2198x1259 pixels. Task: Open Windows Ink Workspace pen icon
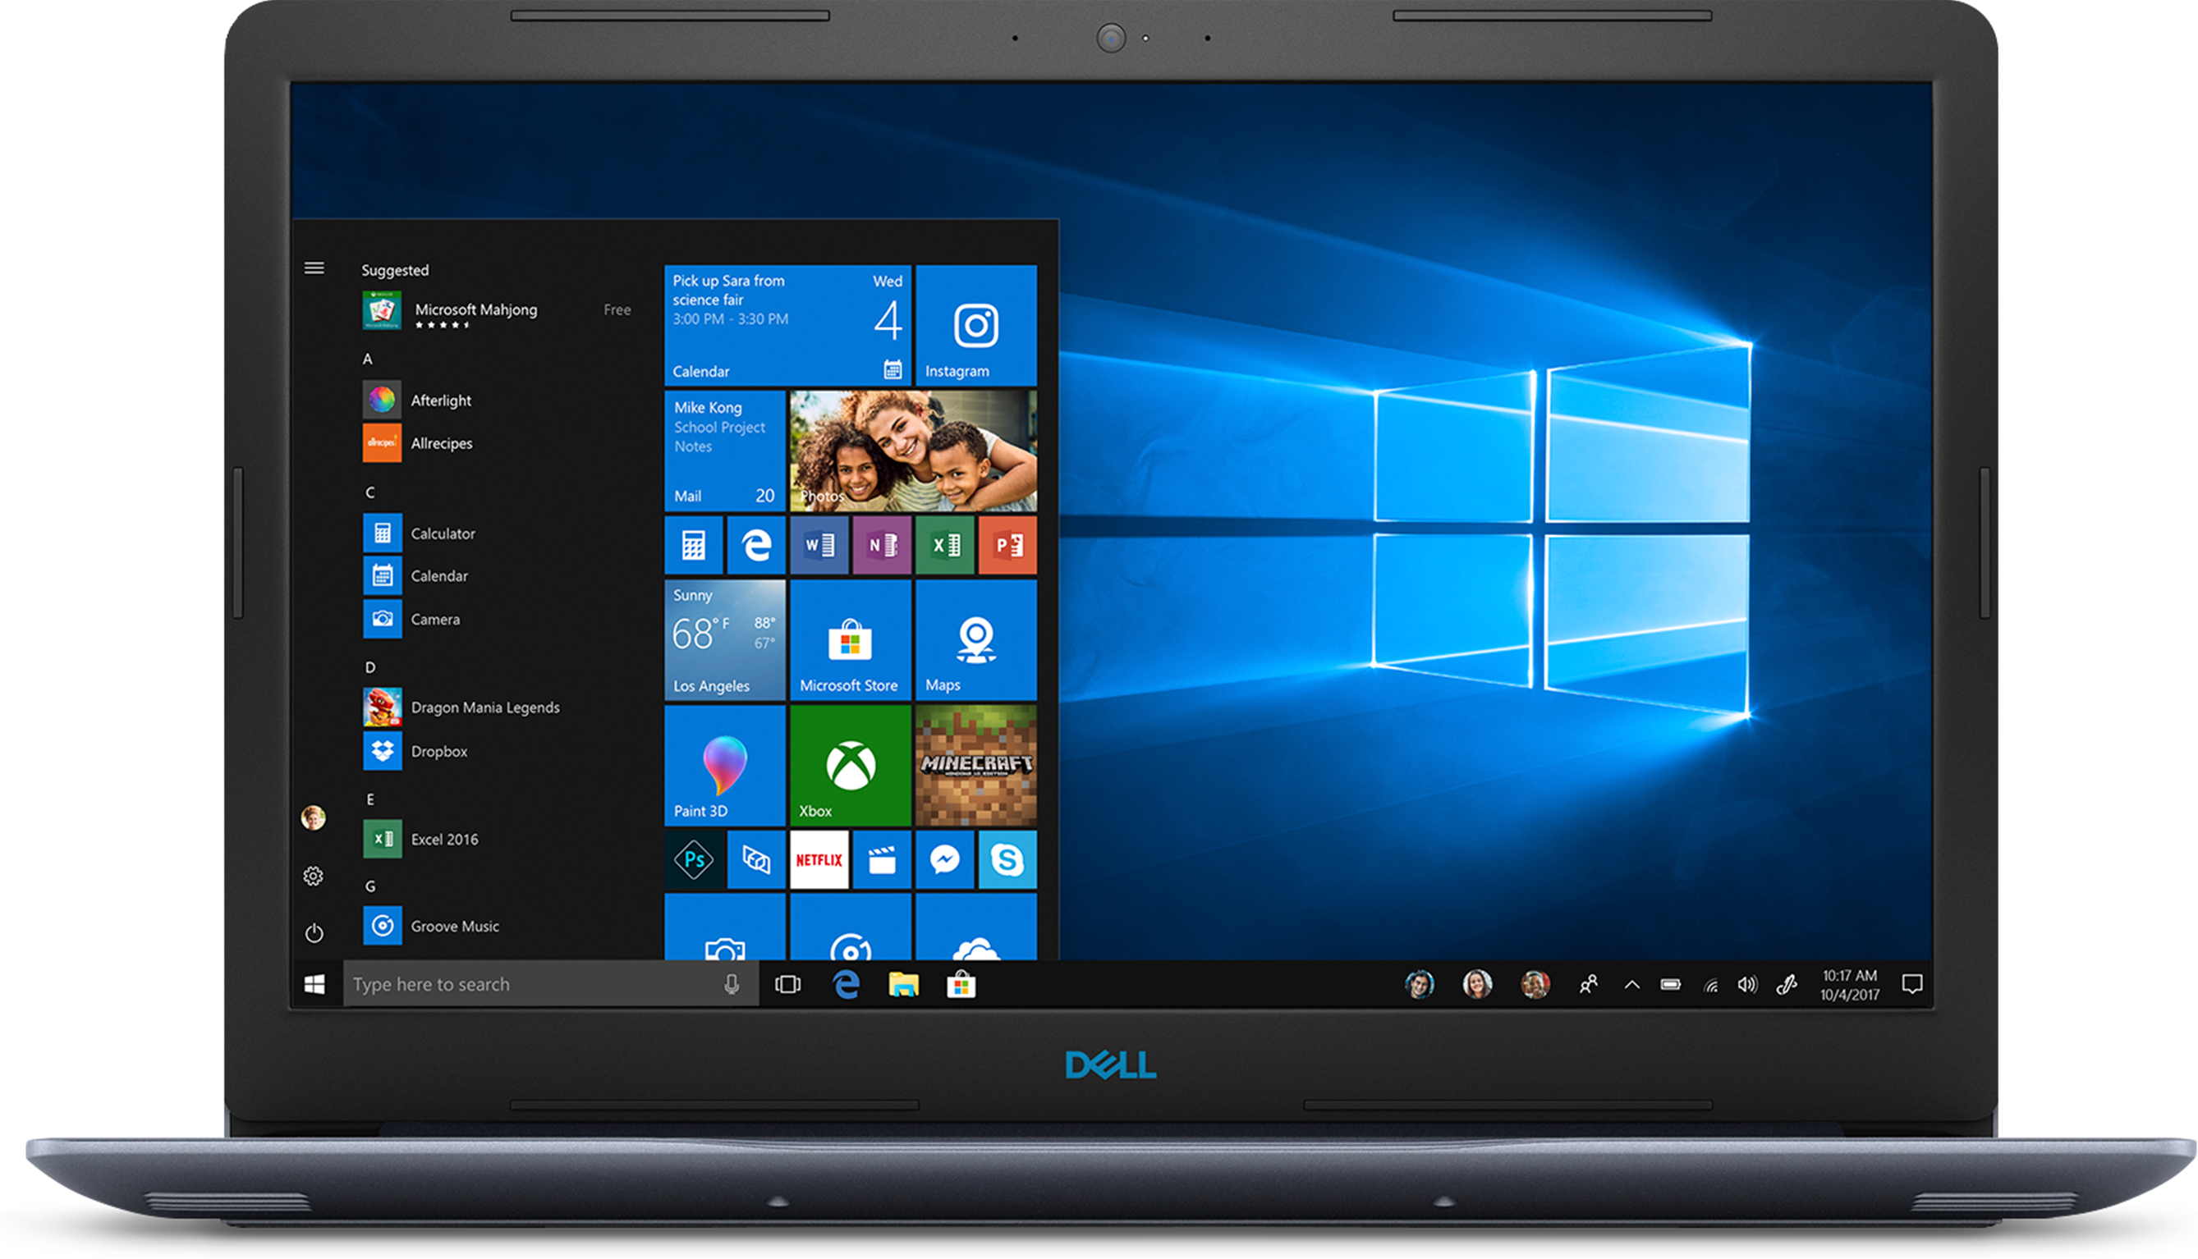pos(1787,984)
